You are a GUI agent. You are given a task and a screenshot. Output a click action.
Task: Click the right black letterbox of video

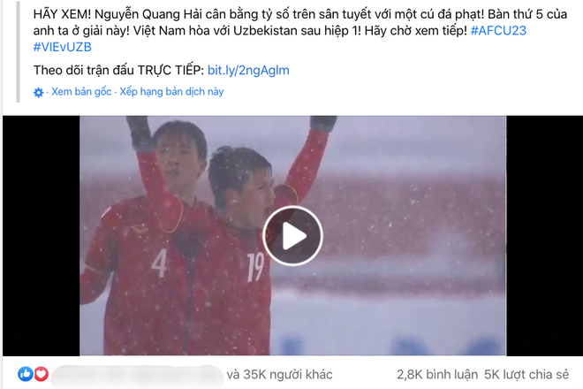pyautogui.click(x=544, y=236)
